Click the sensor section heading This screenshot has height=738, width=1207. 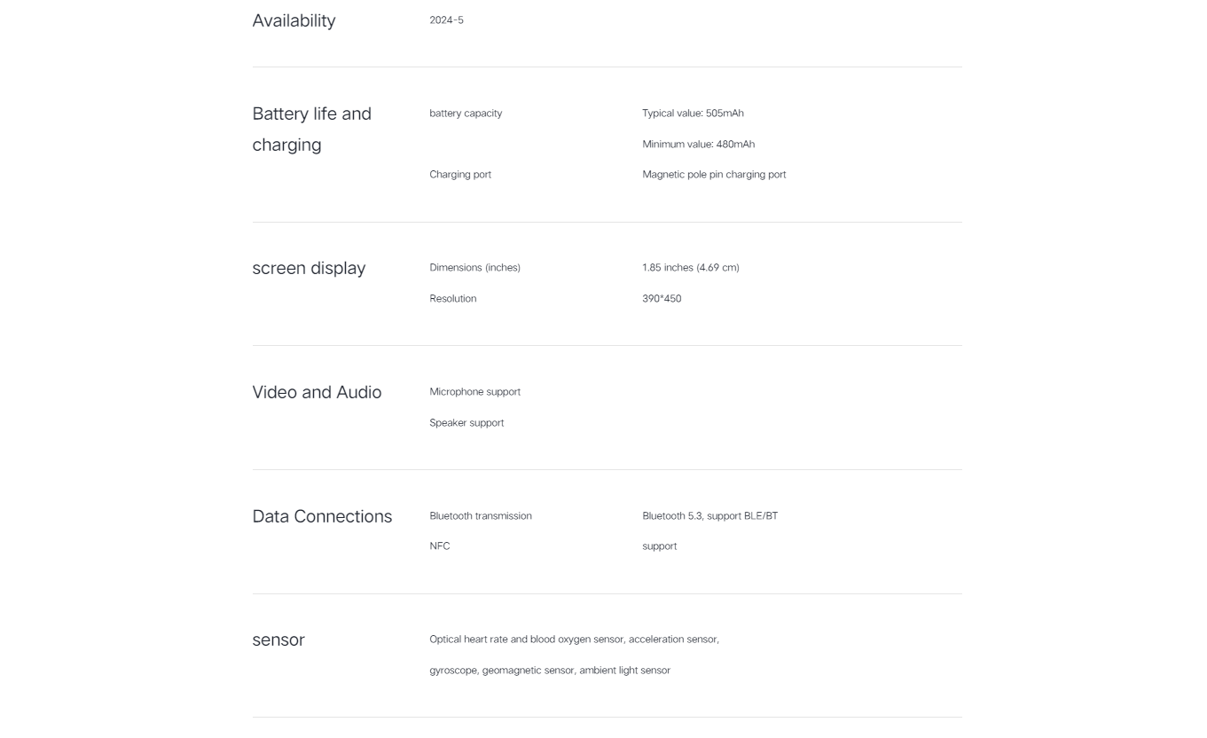[x=278, y=640]
